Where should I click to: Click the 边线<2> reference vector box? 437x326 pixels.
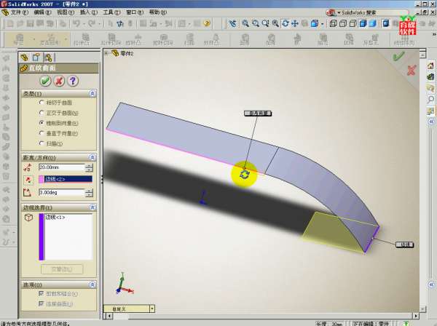tap(68, 178)
